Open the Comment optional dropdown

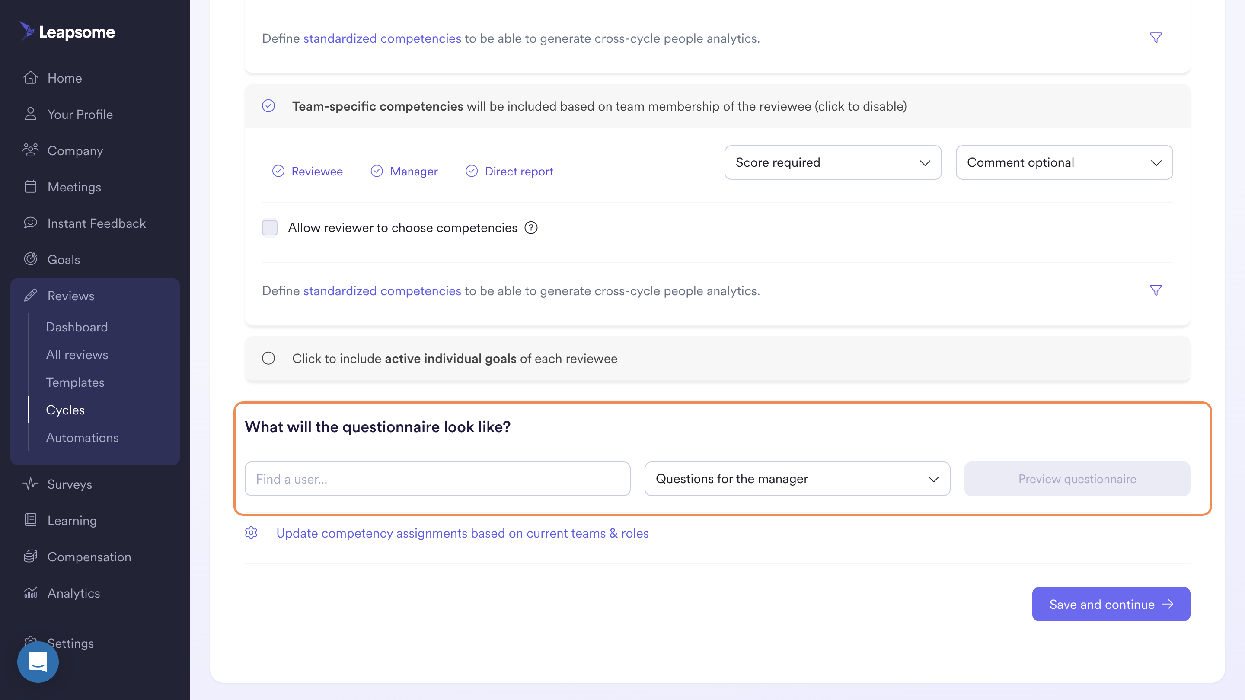coord(1064,162)
